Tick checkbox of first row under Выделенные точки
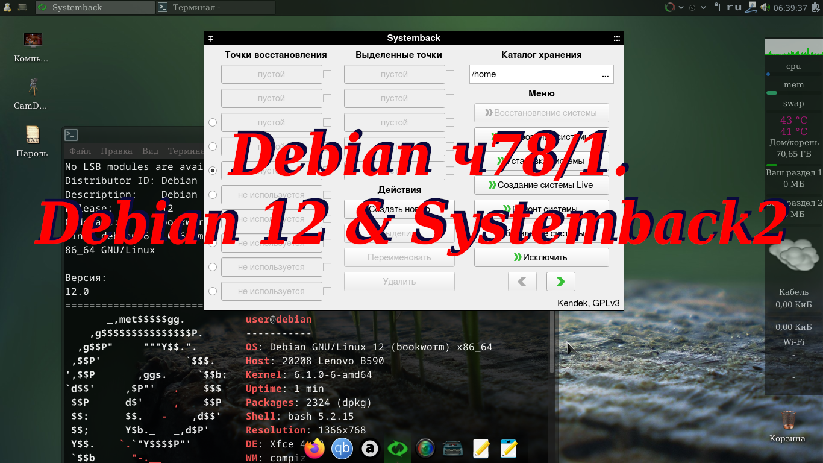This screenshot has width=823, height=463. [x=450, y=74]
